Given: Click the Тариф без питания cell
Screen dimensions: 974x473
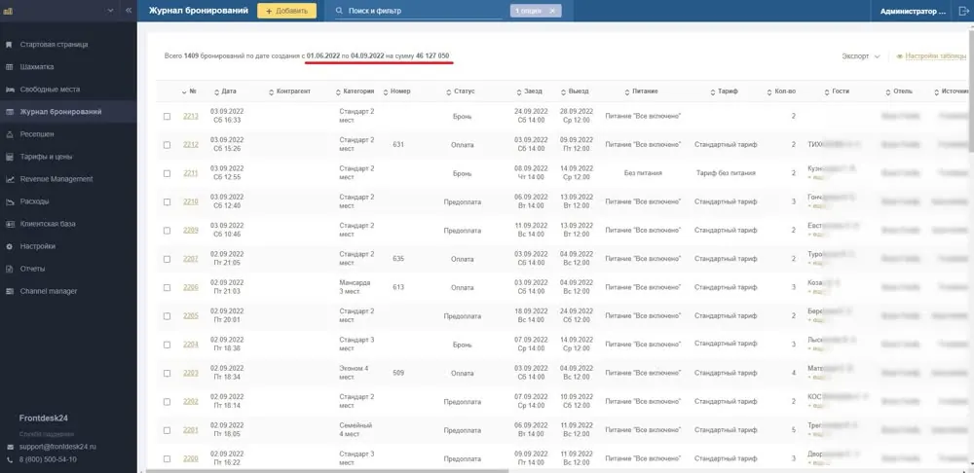Looking at the screenshot, I should point(726,173).
